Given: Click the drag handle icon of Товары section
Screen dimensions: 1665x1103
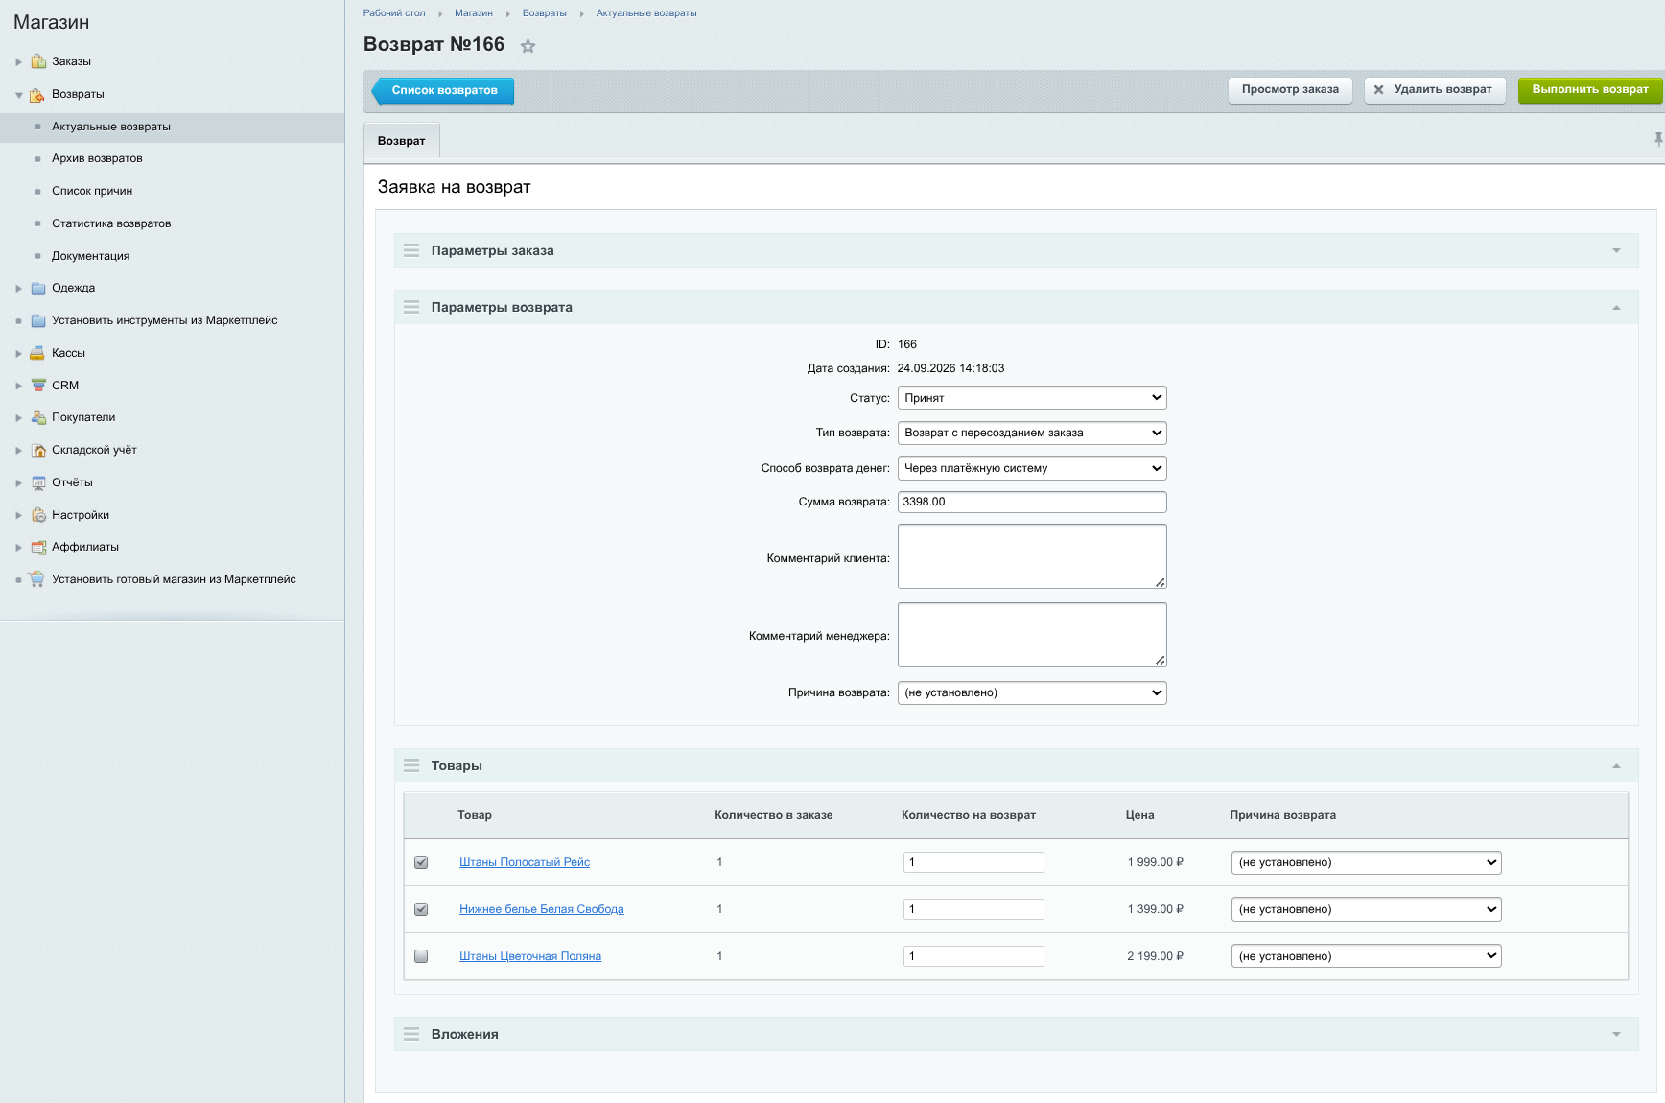Looking at the screenshot, I should 411,765.
